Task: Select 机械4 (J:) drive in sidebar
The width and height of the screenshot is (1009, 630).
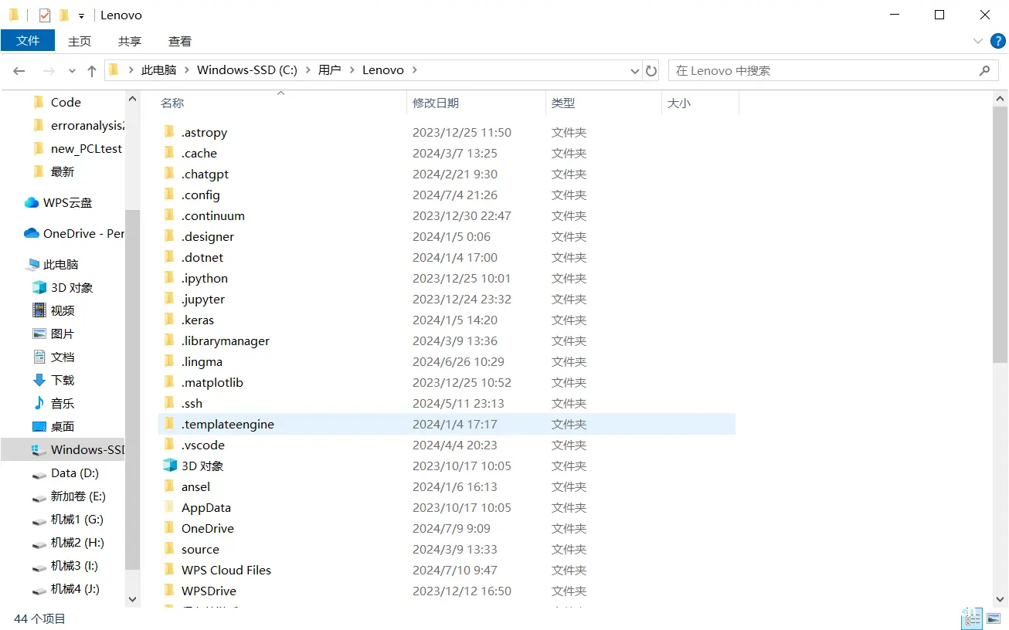Action: point(75,588)
